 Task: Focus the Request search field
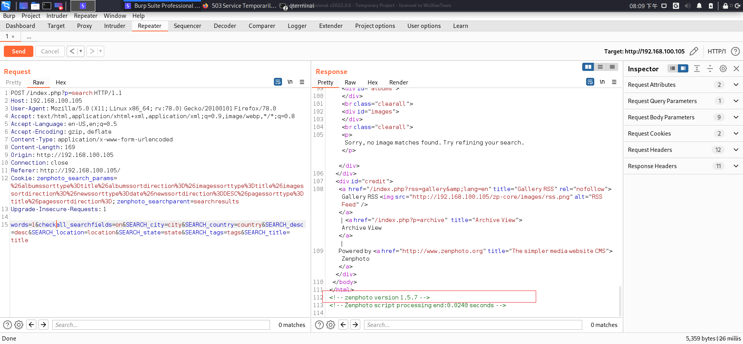point(161,325)
